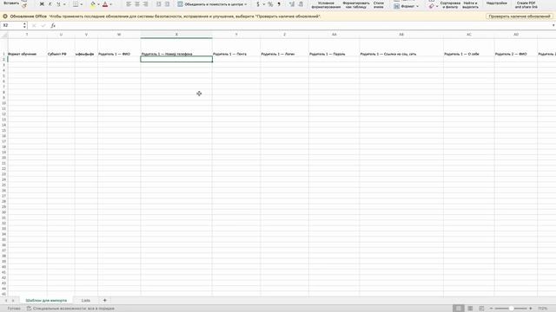Screen dimensions: 556x312
Task: Open Format as Table menu
Action: [356, 4]
